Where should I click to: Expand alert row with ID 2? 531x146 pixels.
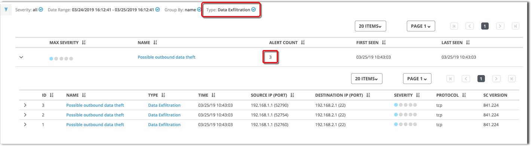25,115
